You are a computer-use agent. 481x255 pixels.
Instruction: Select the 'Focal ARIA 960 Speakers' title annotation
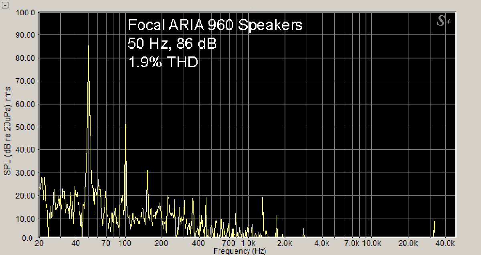(215, 25)
